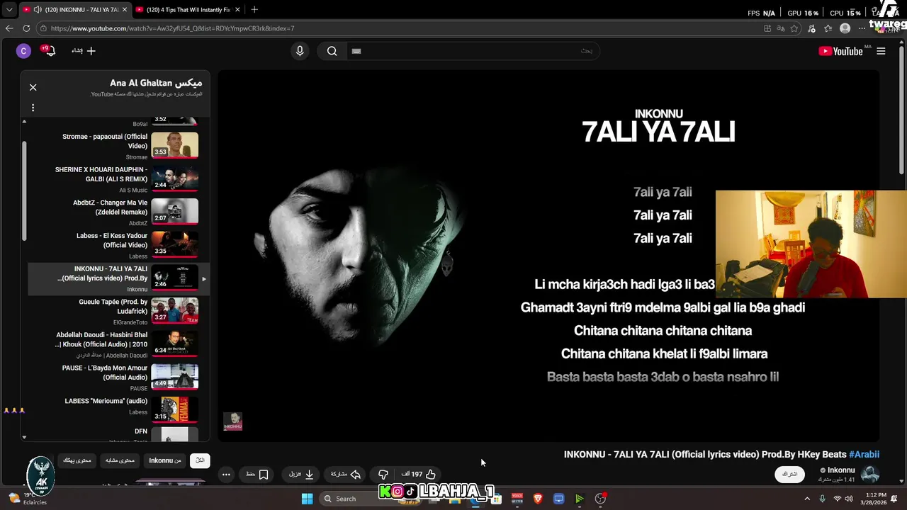Image resolution: width=907 pixels, height=510 pixels.
Task: Save the video using bookmark button
Action: pyautogui.click(x=257, y=474)
